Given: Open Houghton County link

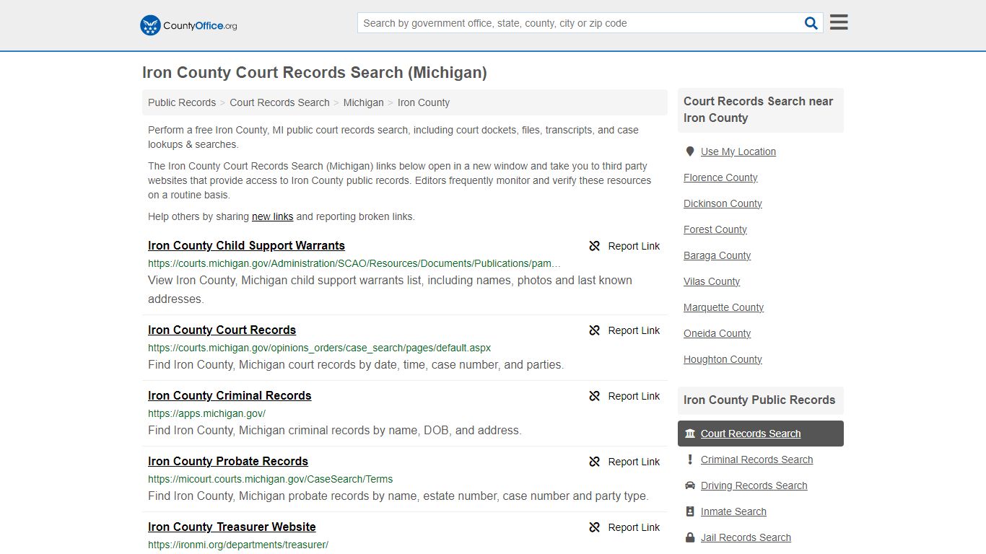Looking at the screenshot, I should 723,359.
